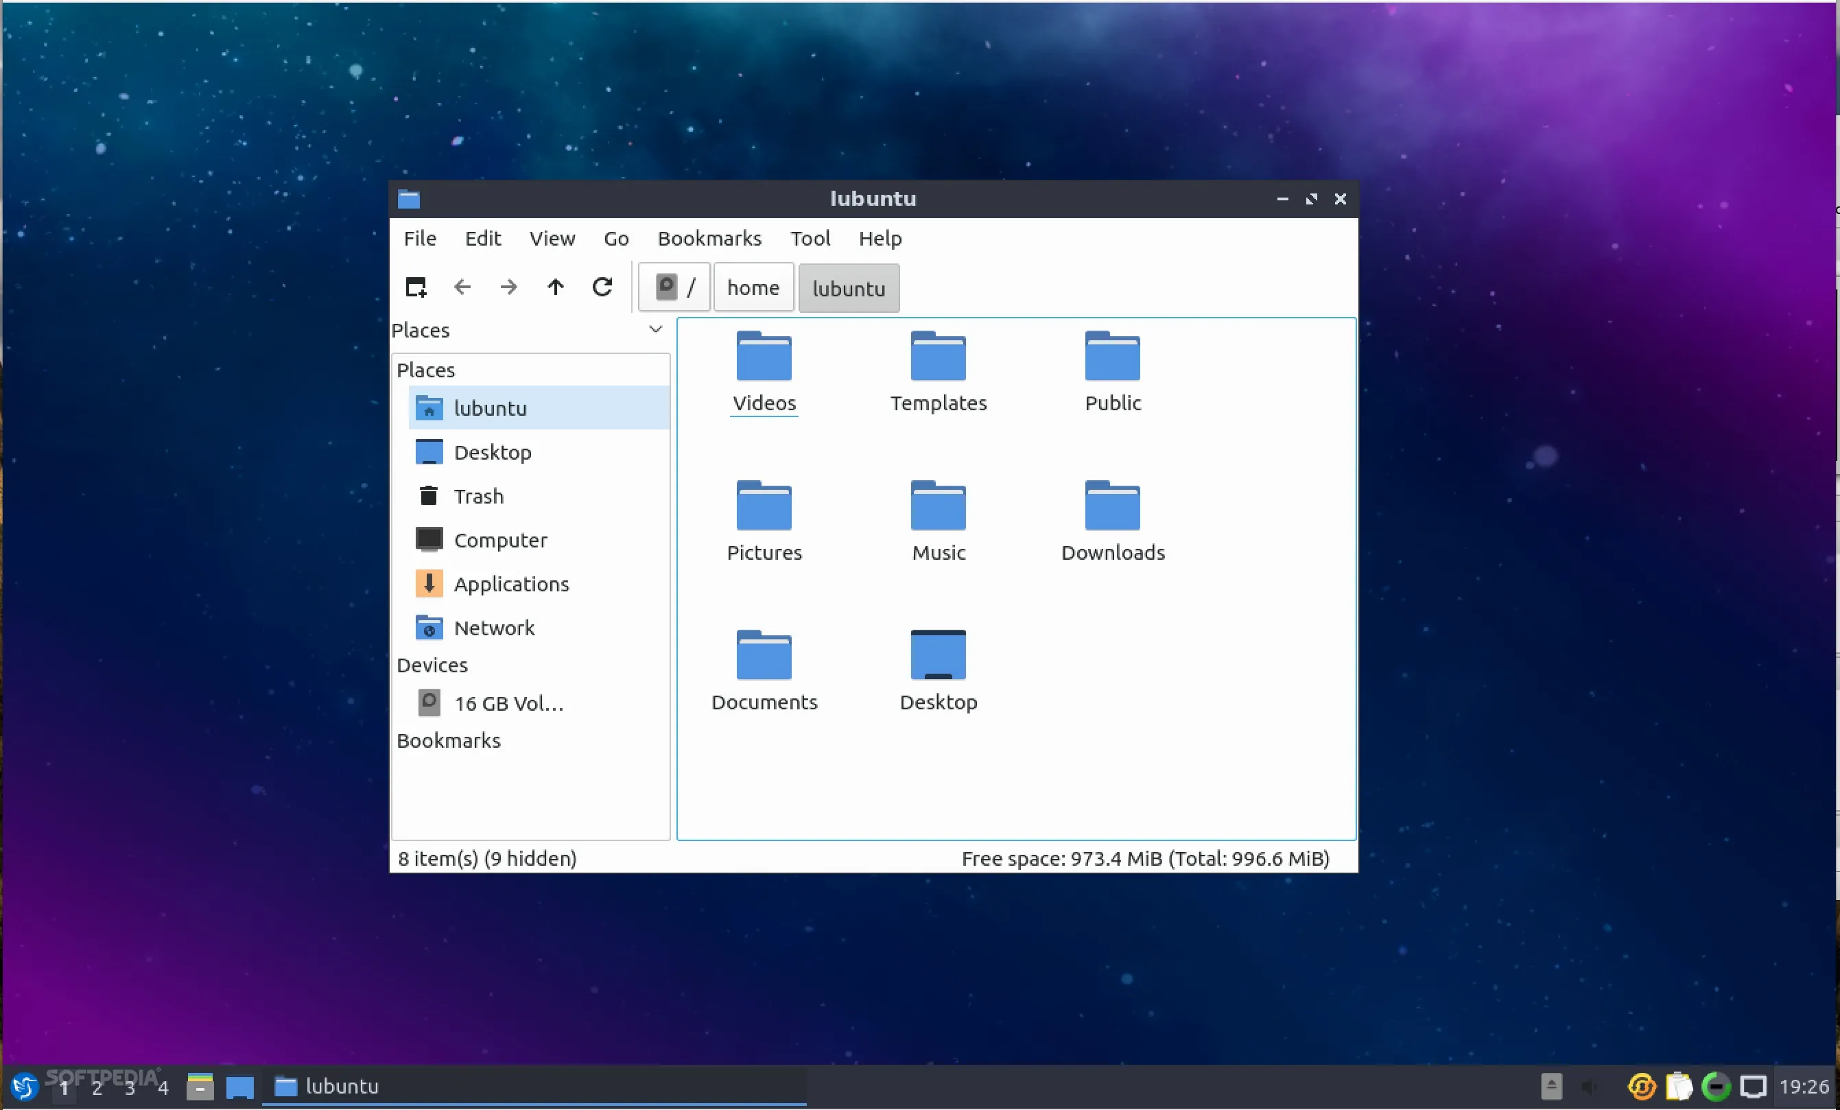Viewport: 1840px width, 1110px height.
Task: Switch to virtual desktop 2
Action: pos(97,1087)
